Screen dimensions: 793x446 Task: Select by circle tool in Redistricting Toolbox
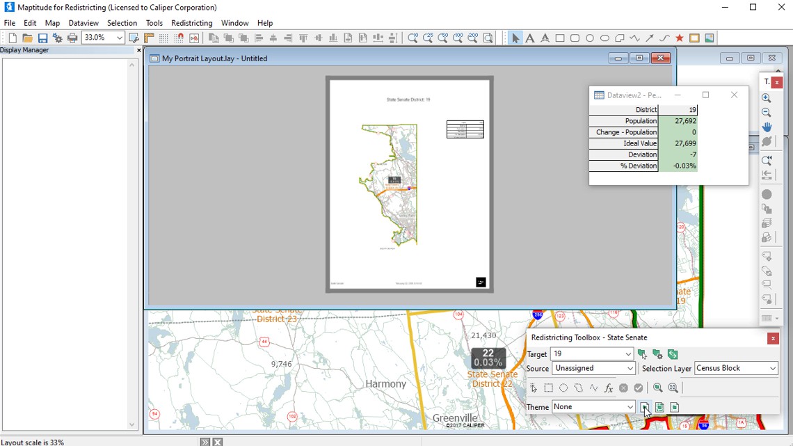563,388
